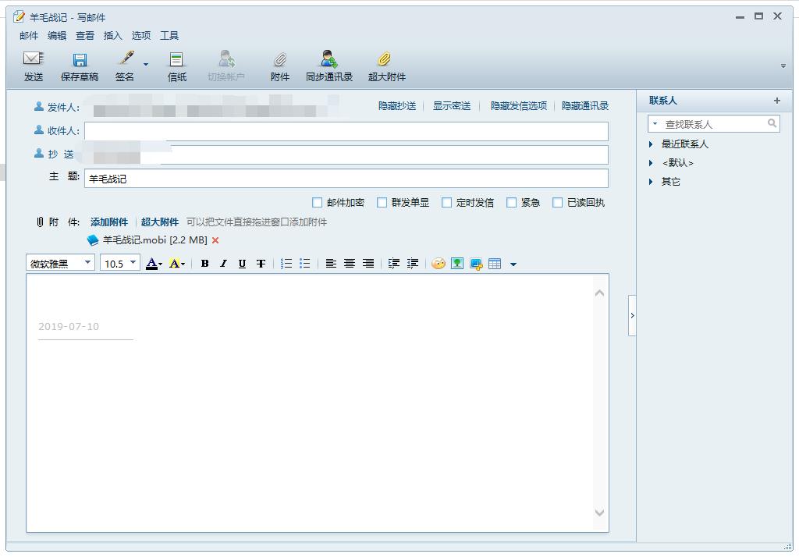
Task: Open the font color picker
Action: tap(154, 264)
